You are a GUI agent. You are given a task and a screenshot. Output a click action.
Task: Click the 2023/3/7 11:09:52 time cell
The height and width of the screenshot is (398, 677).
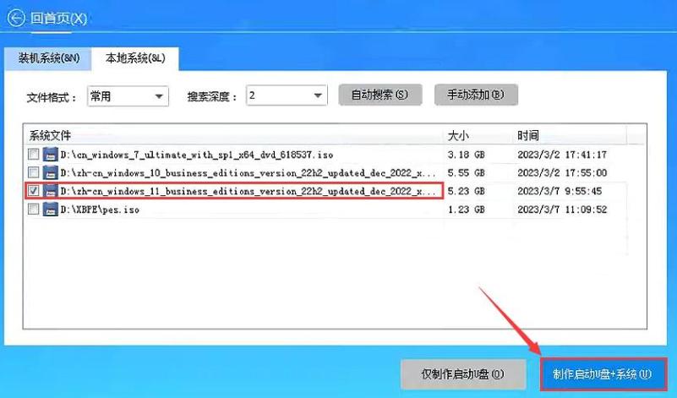[x=562, y=210]
